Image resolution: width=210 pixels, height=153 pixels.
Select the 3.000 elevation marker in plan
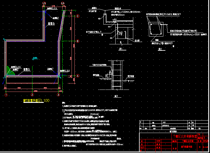click(x=35, y=58)
